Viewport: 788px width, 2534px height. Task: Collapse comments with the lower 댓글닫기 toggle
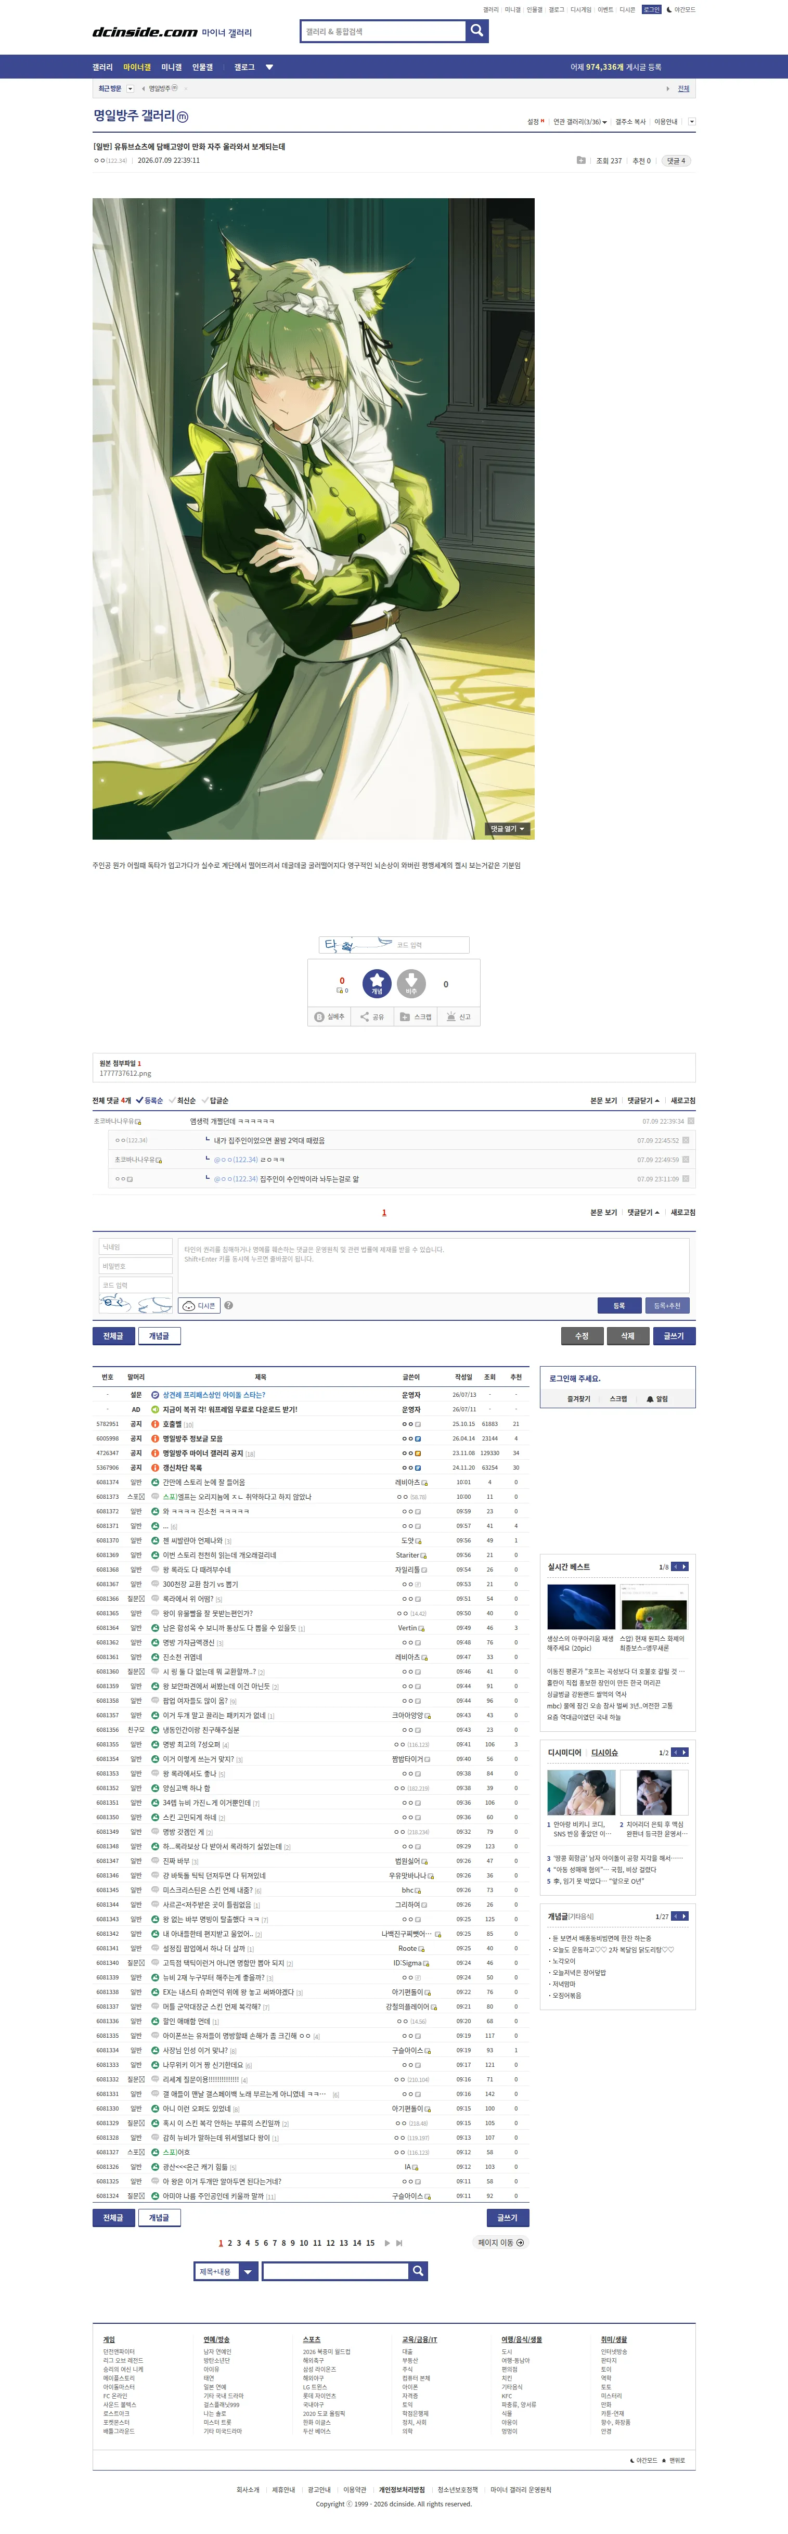643,1213
